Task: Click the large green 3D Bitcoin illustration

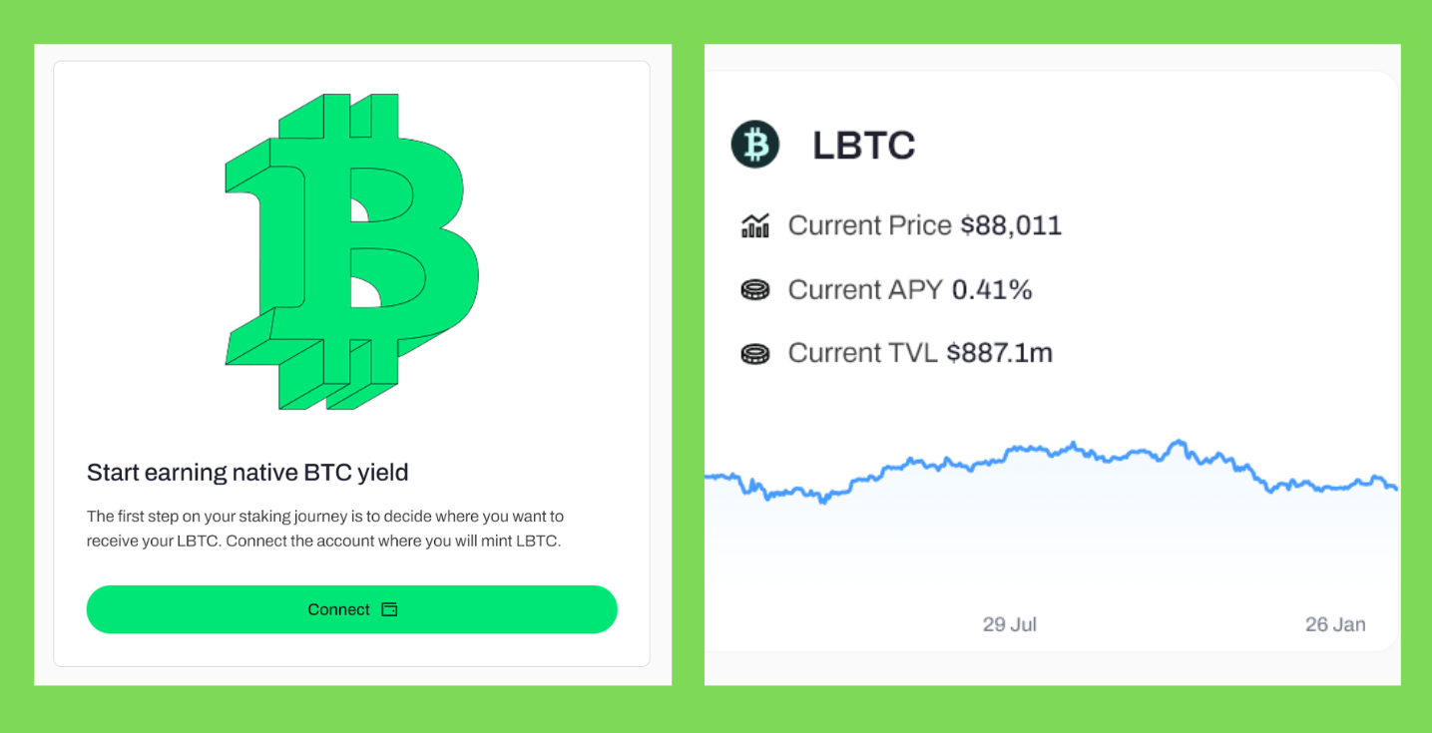Action: tap(352, 252)
